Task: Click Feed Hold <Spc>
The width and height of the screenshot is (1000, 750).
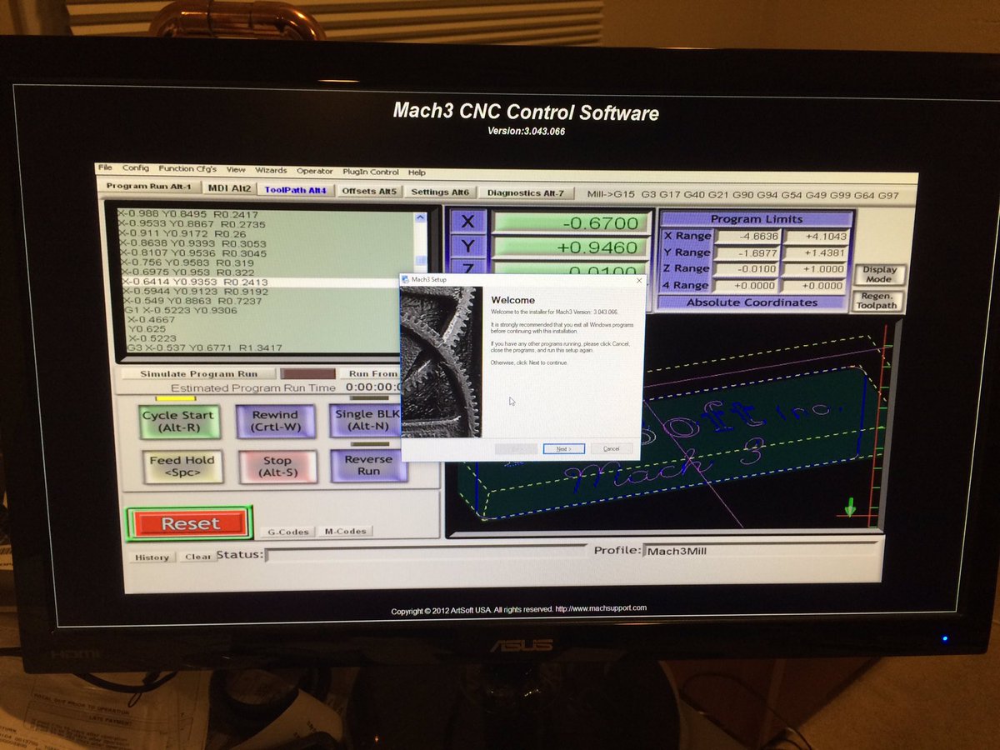Action: click(182, 467)
